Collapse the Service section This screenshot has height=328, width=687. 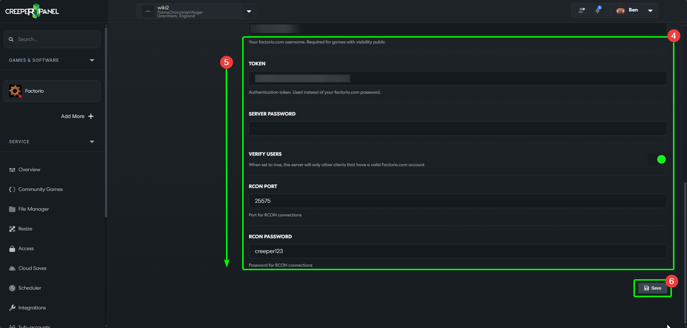tap(92, 141)
